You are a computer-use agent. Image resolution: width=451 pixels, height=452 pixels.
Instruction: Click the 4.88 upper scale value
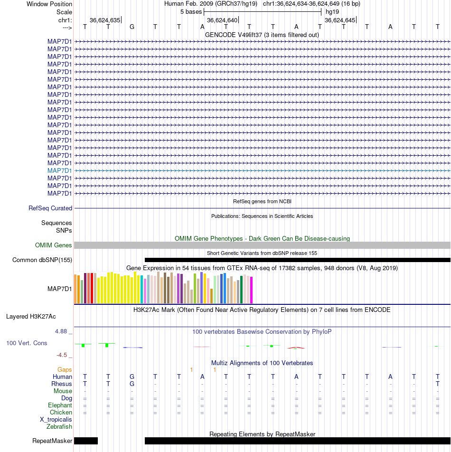61,331
